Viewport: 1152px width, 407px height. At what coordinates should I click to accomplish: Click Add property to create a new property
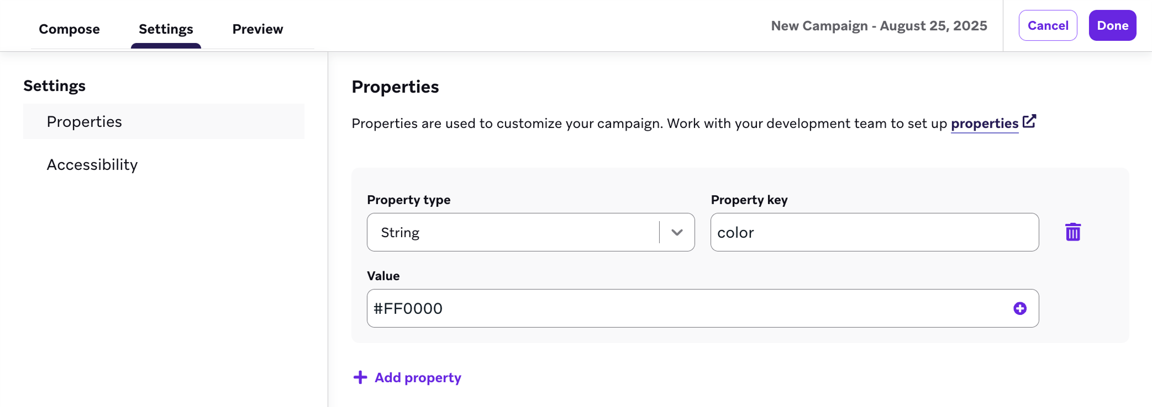418,377
